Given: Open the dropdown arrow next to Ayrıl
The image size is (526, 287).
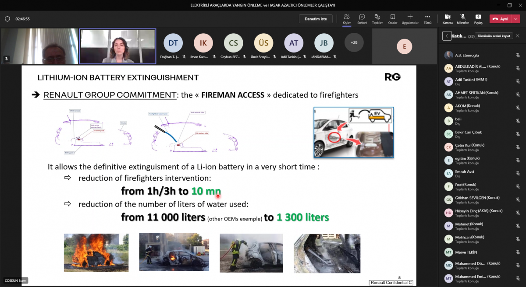Looking at the screenshot, I should click(x=515, y=19).
